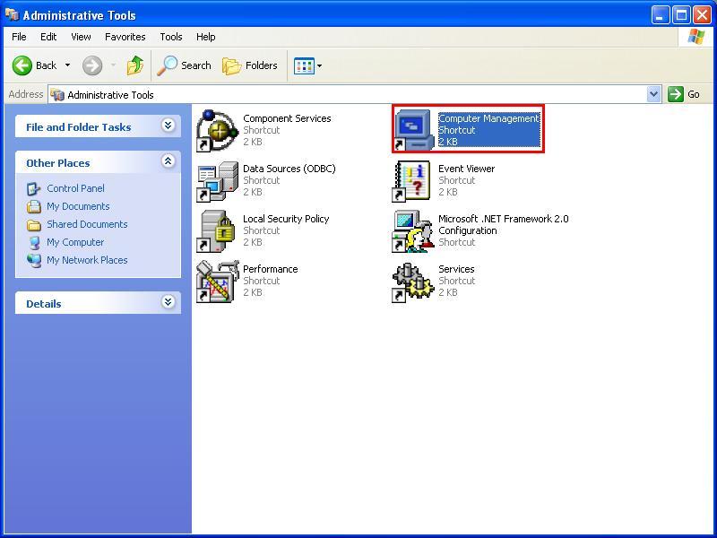Click the Go button

[684, 94]
